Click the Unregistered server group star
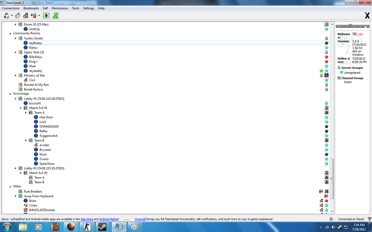Image resolution: width=372 pixels, height=232 pixels. click(x=341, y=72)
